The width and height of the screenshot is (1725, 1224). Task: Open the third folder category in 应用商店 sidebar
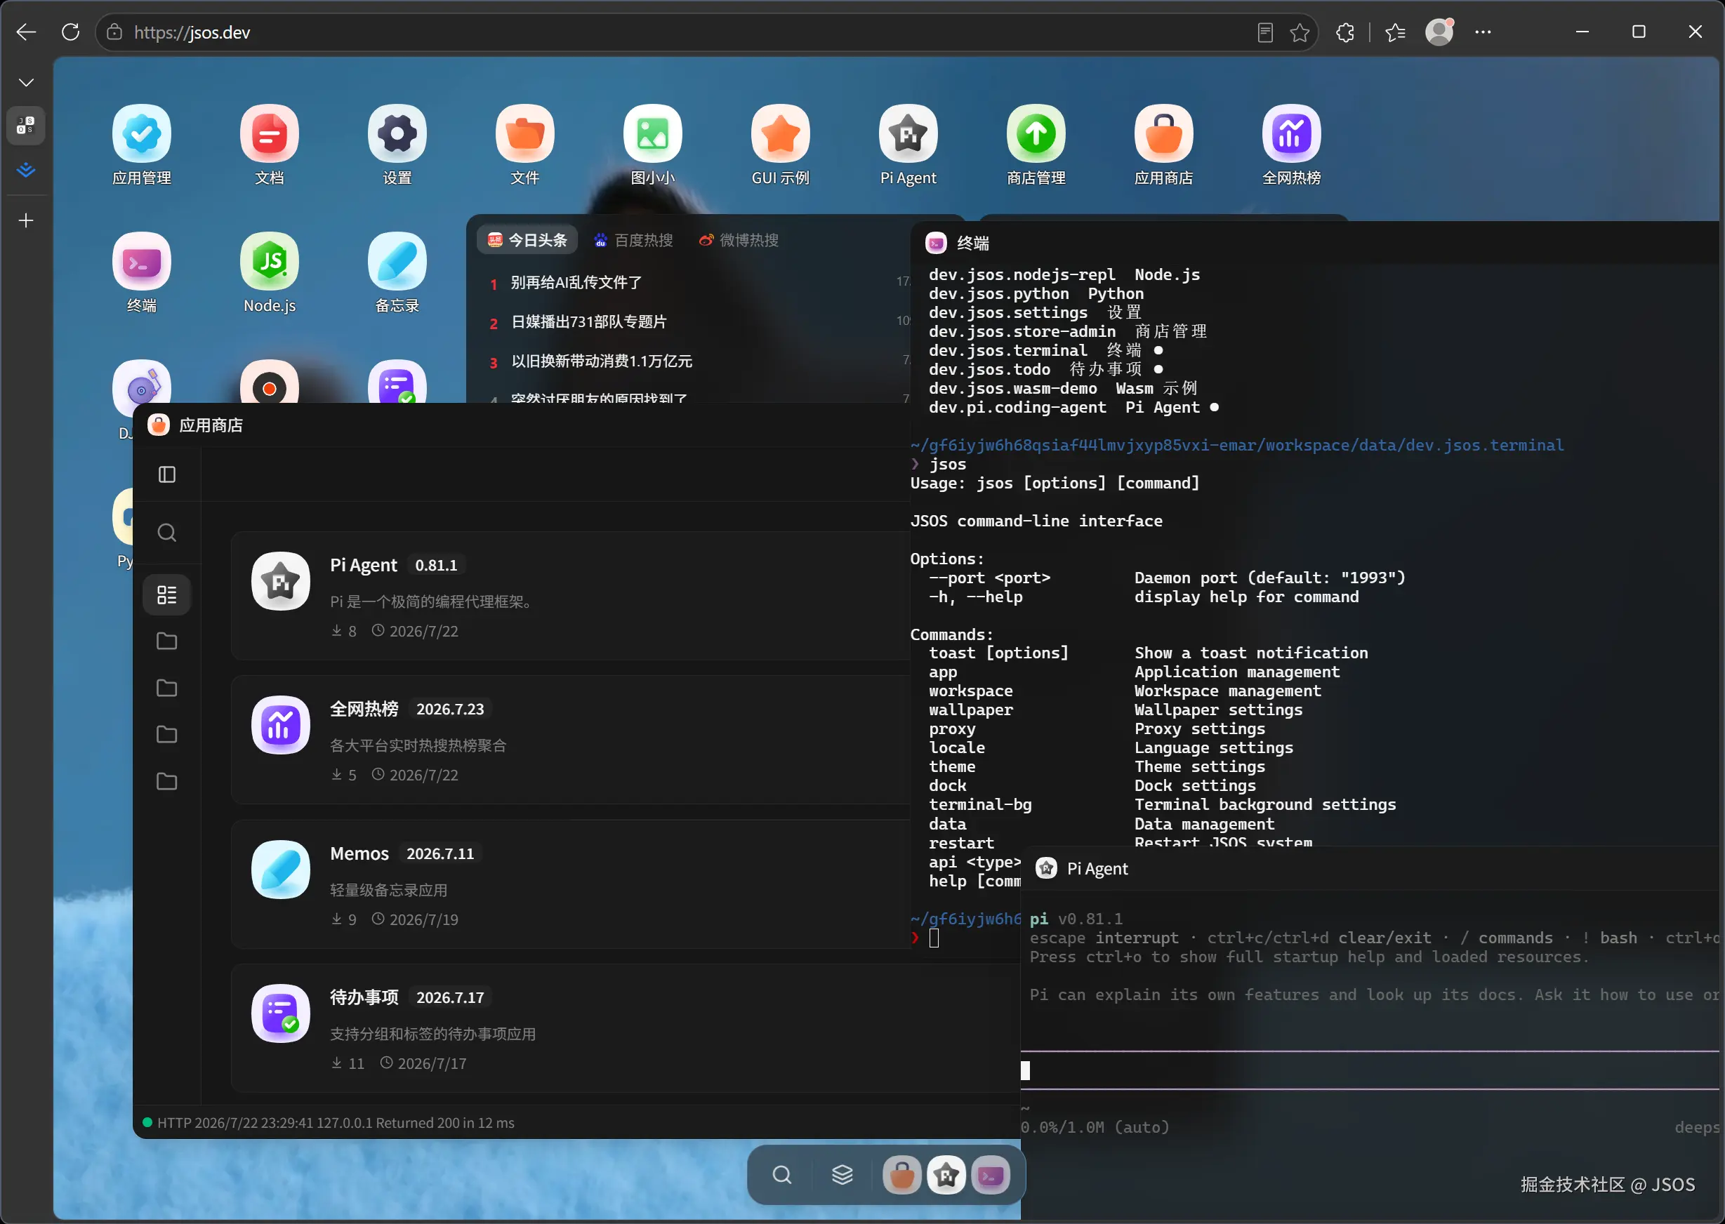(x=166, y=735)
